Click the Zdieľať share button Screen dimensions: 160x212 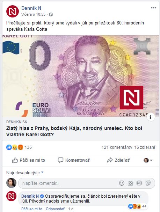point(118,160)
